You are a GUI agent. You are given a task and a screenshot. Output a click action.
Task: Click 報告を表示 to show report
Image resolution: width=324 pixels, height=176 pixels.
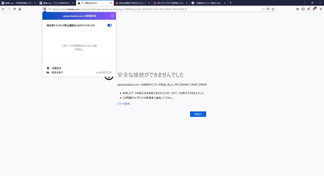(x=58, y=73)
